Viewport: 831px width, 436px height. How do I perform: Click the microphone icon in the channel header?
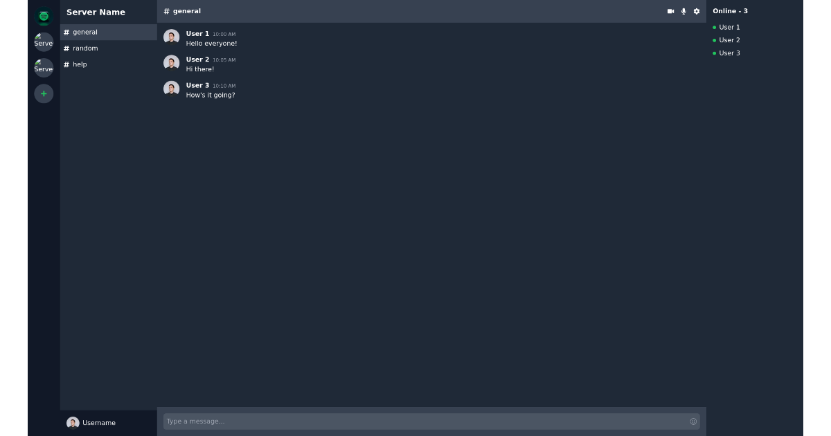pyautogui.click(x=683, y=11)
